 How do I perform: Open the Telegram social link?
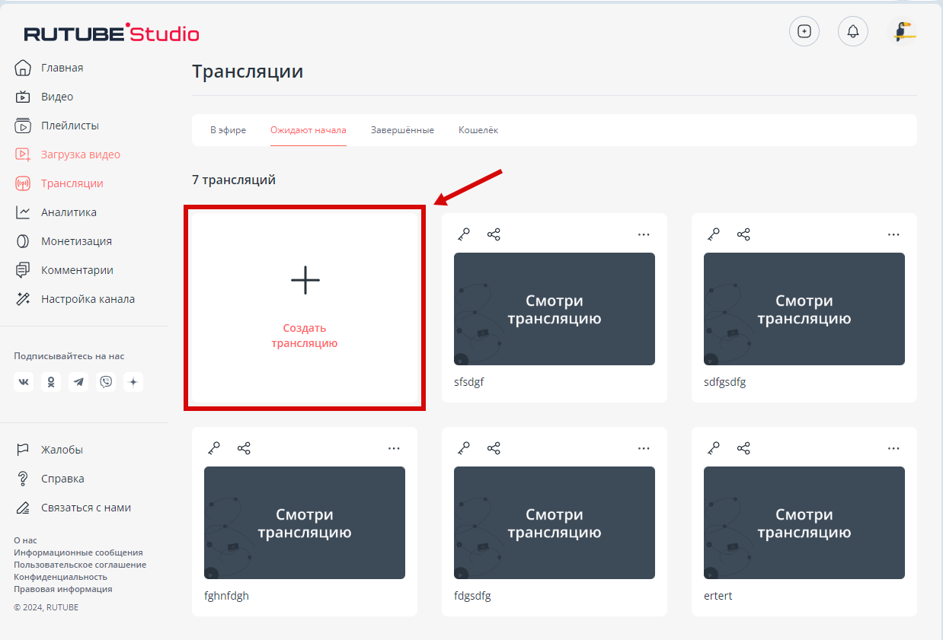tap(78, 382)
